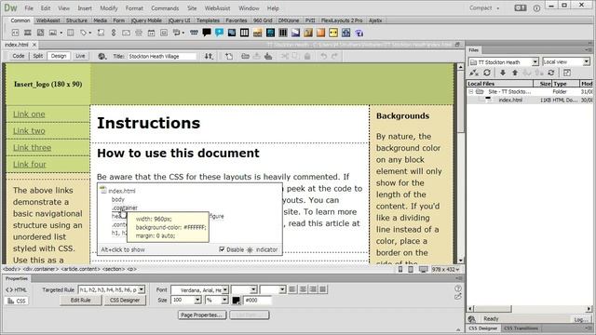Click the Align Right icon in Properties

pyautogui.click(x=313, y=289)
